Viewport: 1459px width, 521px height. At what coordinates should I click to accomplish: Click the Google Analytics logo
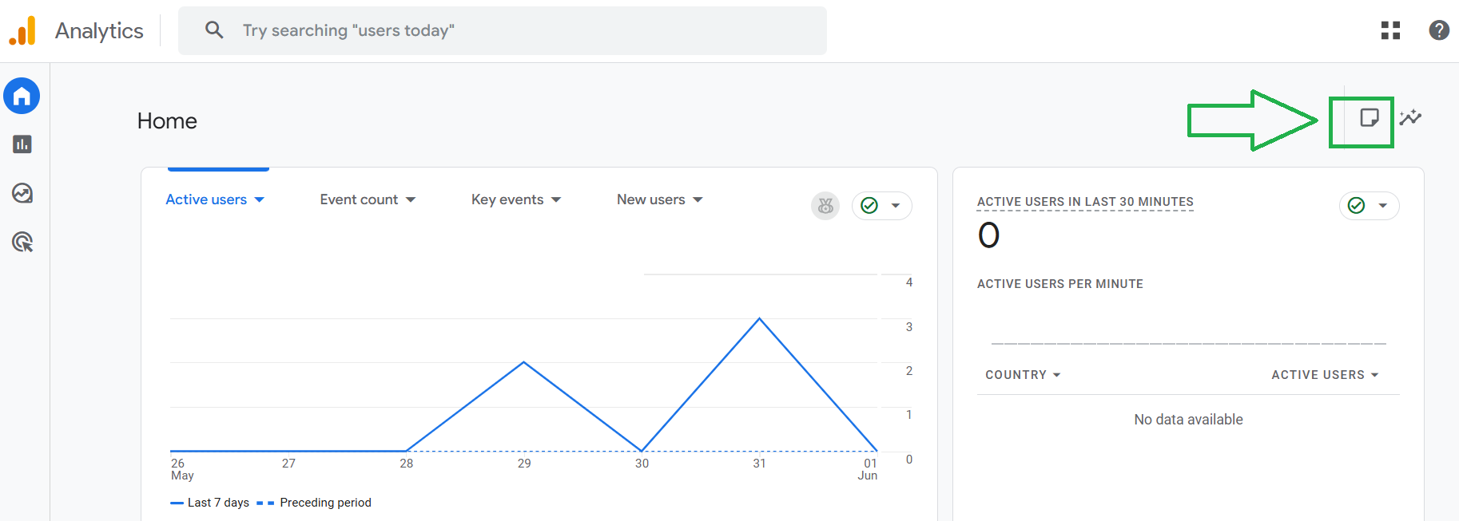point(22,30)
